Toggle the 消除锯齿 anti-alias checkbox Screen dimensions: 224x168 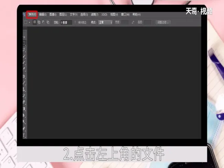[75, 22]
